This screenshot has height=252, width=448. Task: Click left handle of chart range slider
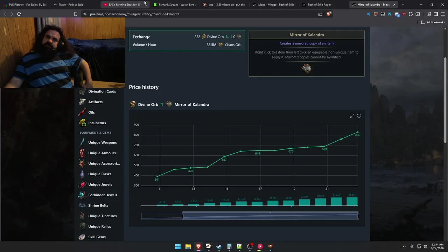tap(182, 216)
